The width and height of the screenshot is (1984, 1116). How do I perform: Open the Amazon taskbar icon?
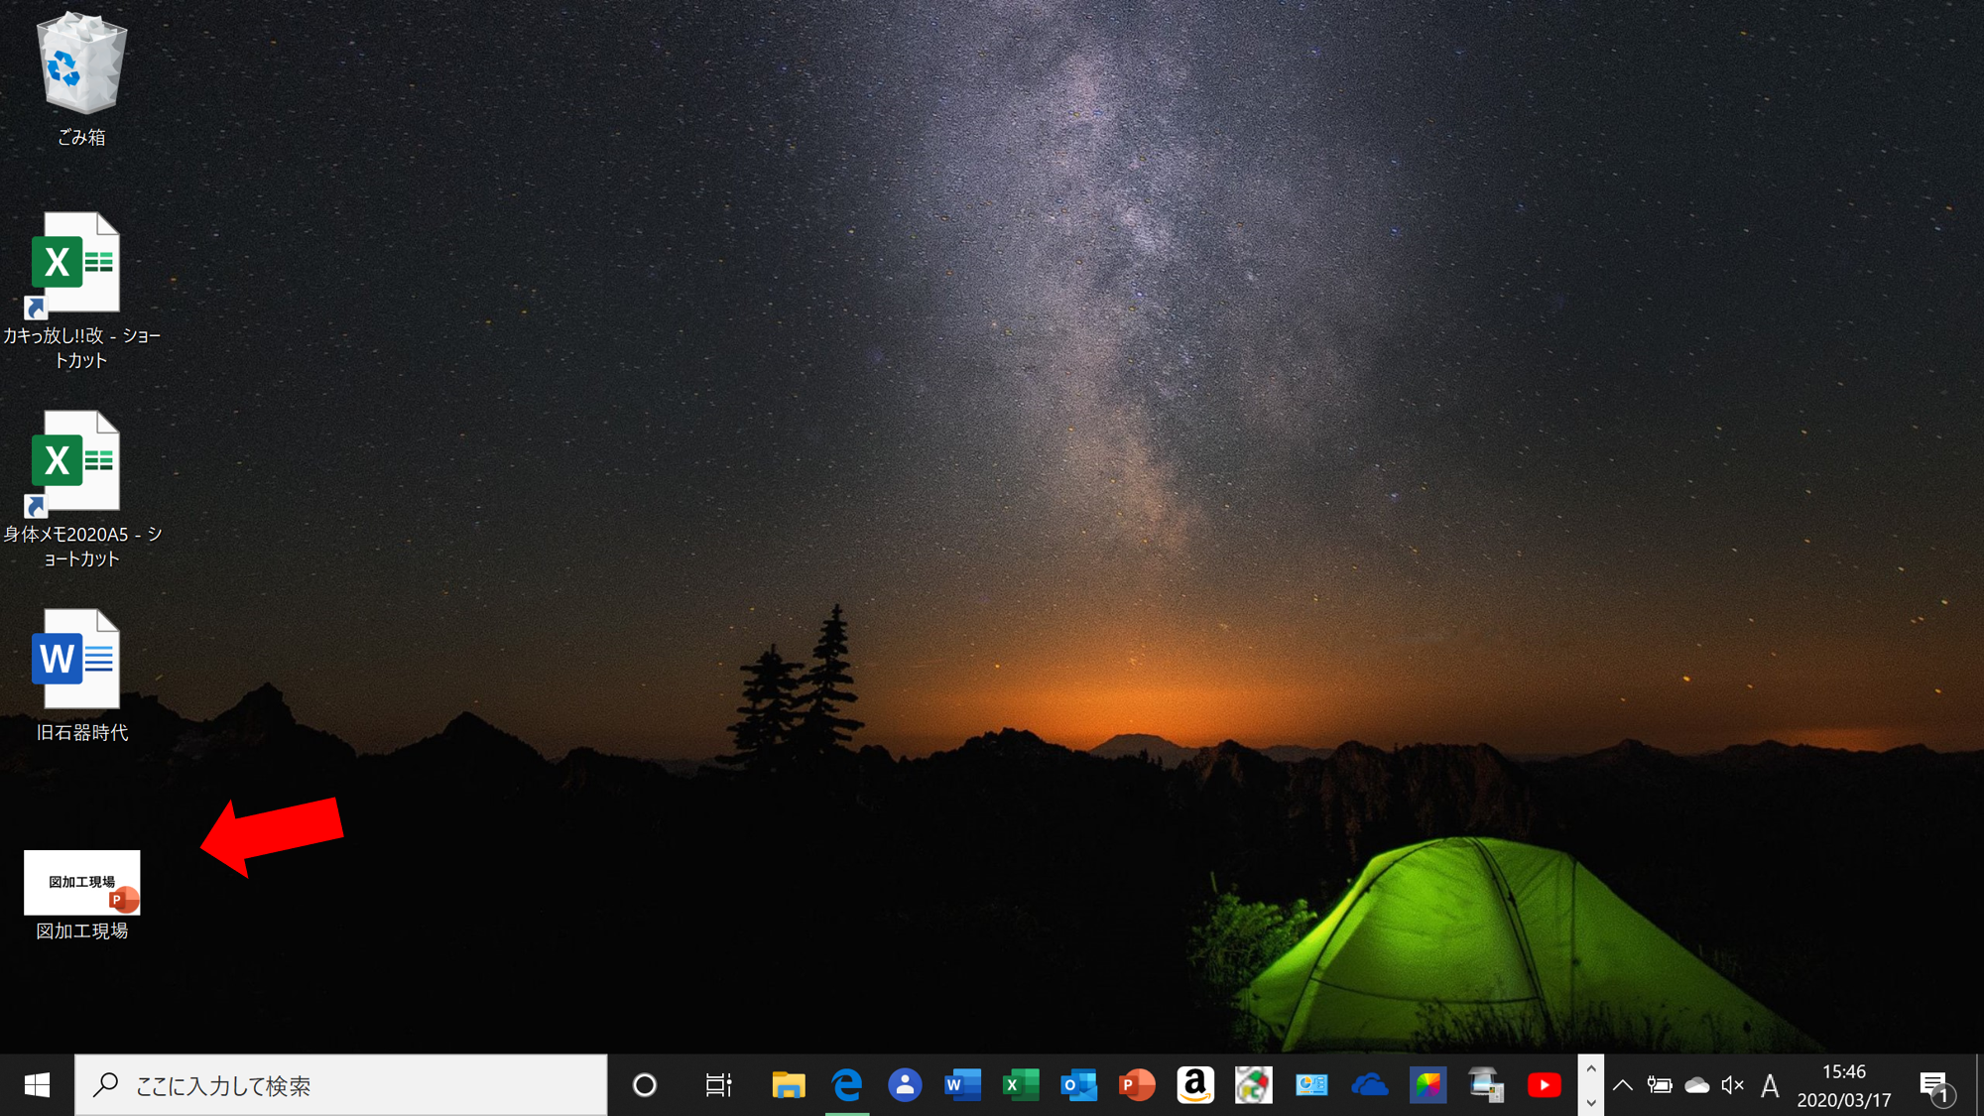pos(1195,1085)
